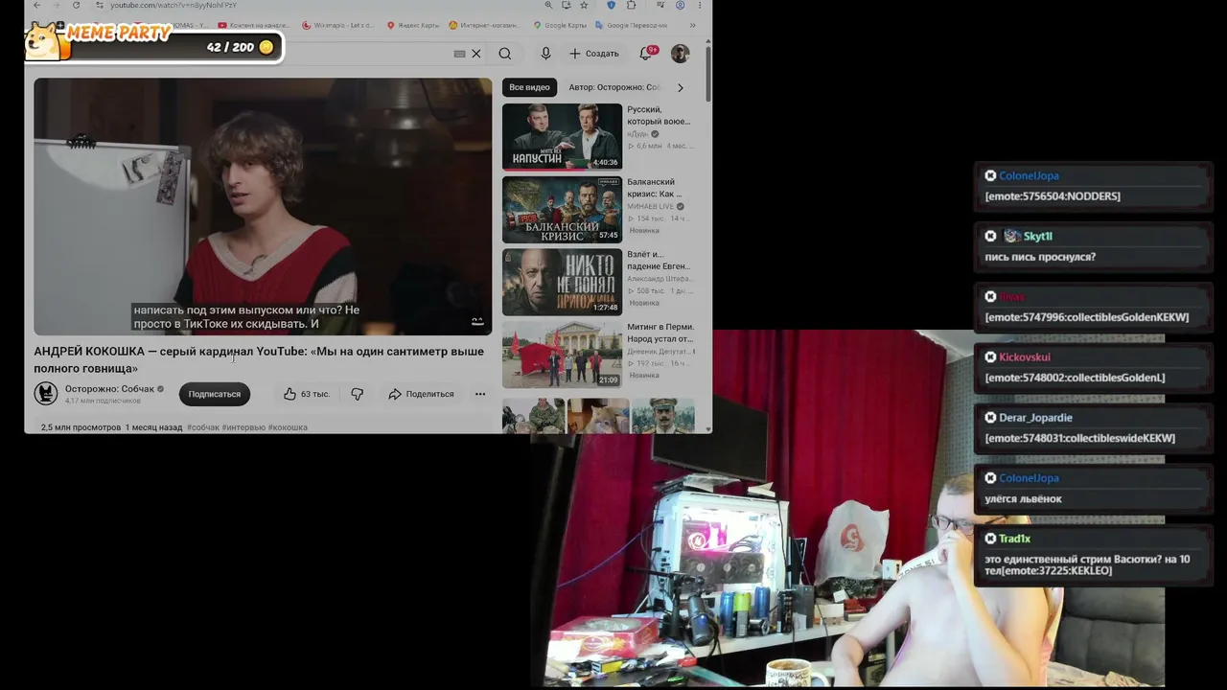Screen dimensions: 1227x690
Task: Click the Подписаться subscribe button
Action: [x=214, y=394]
